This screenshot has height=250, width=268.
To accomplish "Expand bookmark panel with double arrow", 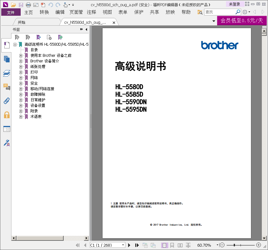I will click(82, 29).
